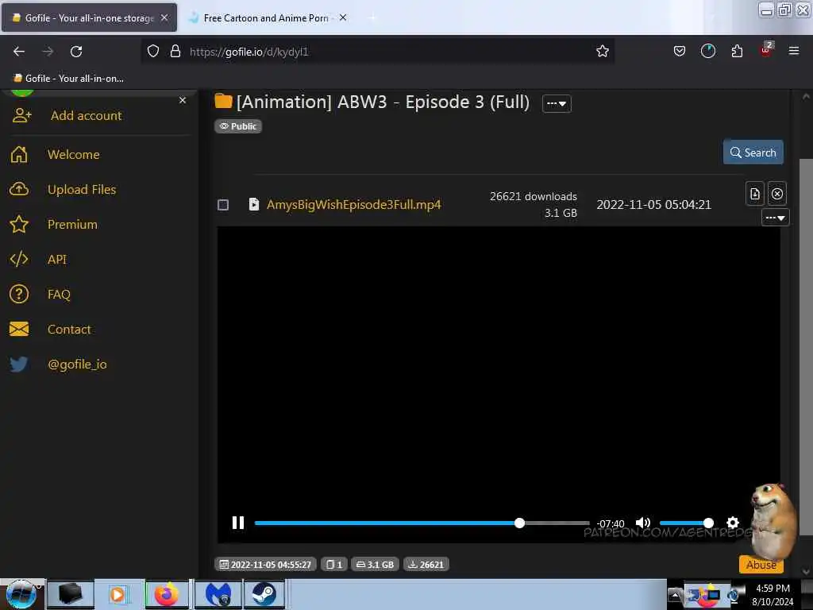
Task: Close the Gofile browser tab
Action: click(164, 17)
